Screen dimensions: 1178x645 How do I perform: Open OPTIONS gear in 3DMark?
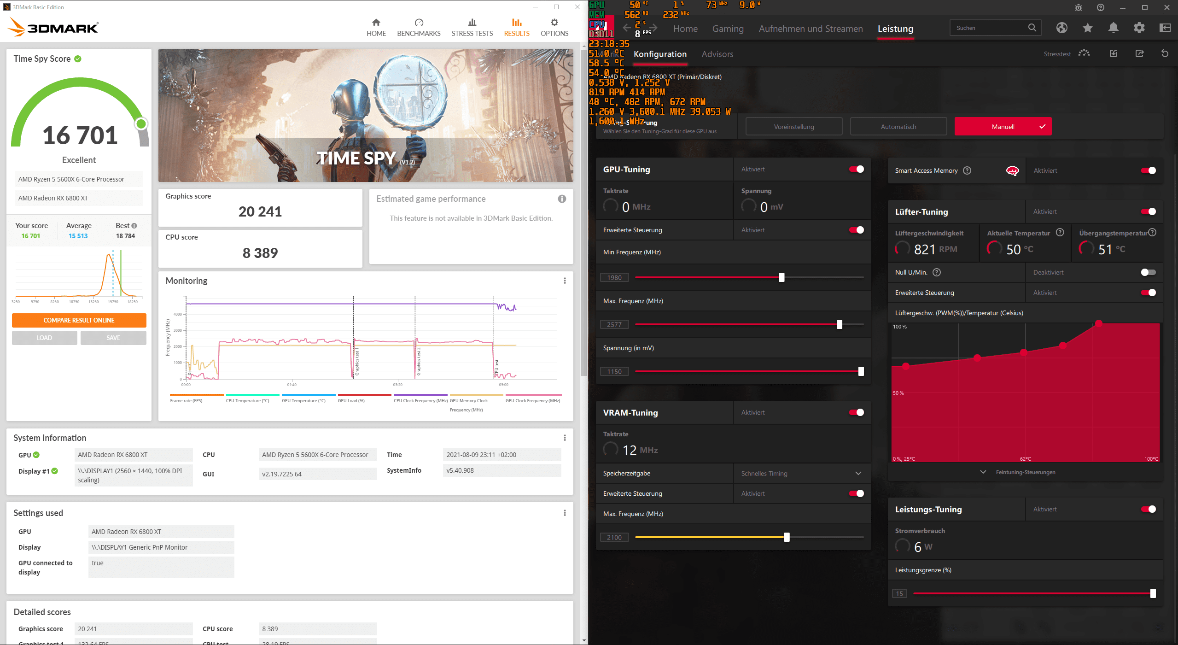[554, 28]
